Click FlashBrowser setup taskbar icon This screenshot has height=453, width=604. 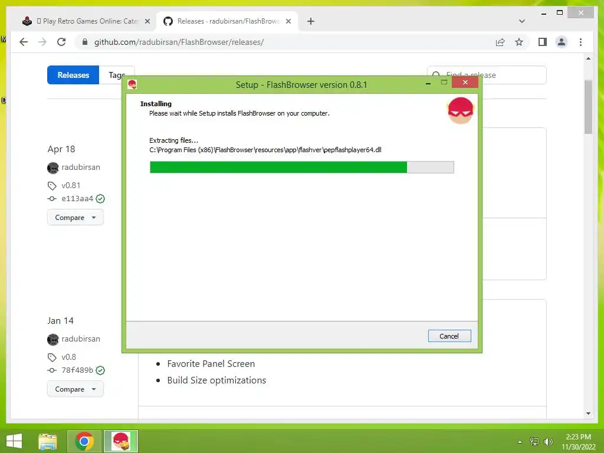121,441
